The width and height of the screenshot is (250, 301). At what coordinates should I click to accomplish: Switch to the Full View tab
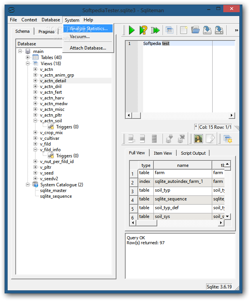[x=137, y=153]
